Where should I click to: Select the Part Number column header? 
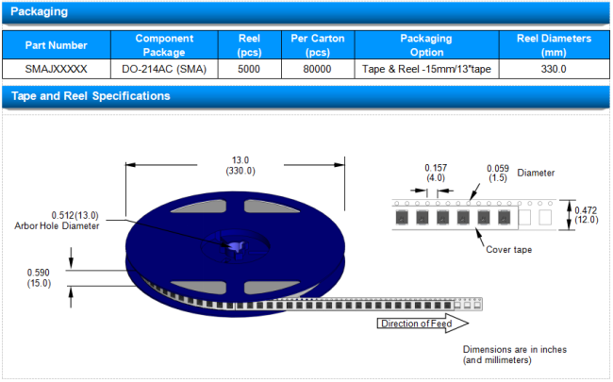click(57, 45)
